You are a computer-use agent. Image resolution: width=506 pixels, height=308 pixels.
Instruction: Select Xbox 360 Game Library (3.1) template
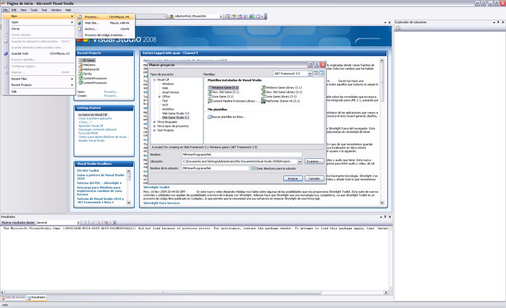point(281,92)
